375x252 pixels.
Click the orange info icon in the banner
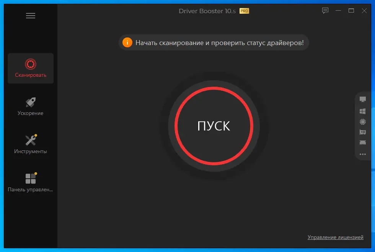[127, 42]
